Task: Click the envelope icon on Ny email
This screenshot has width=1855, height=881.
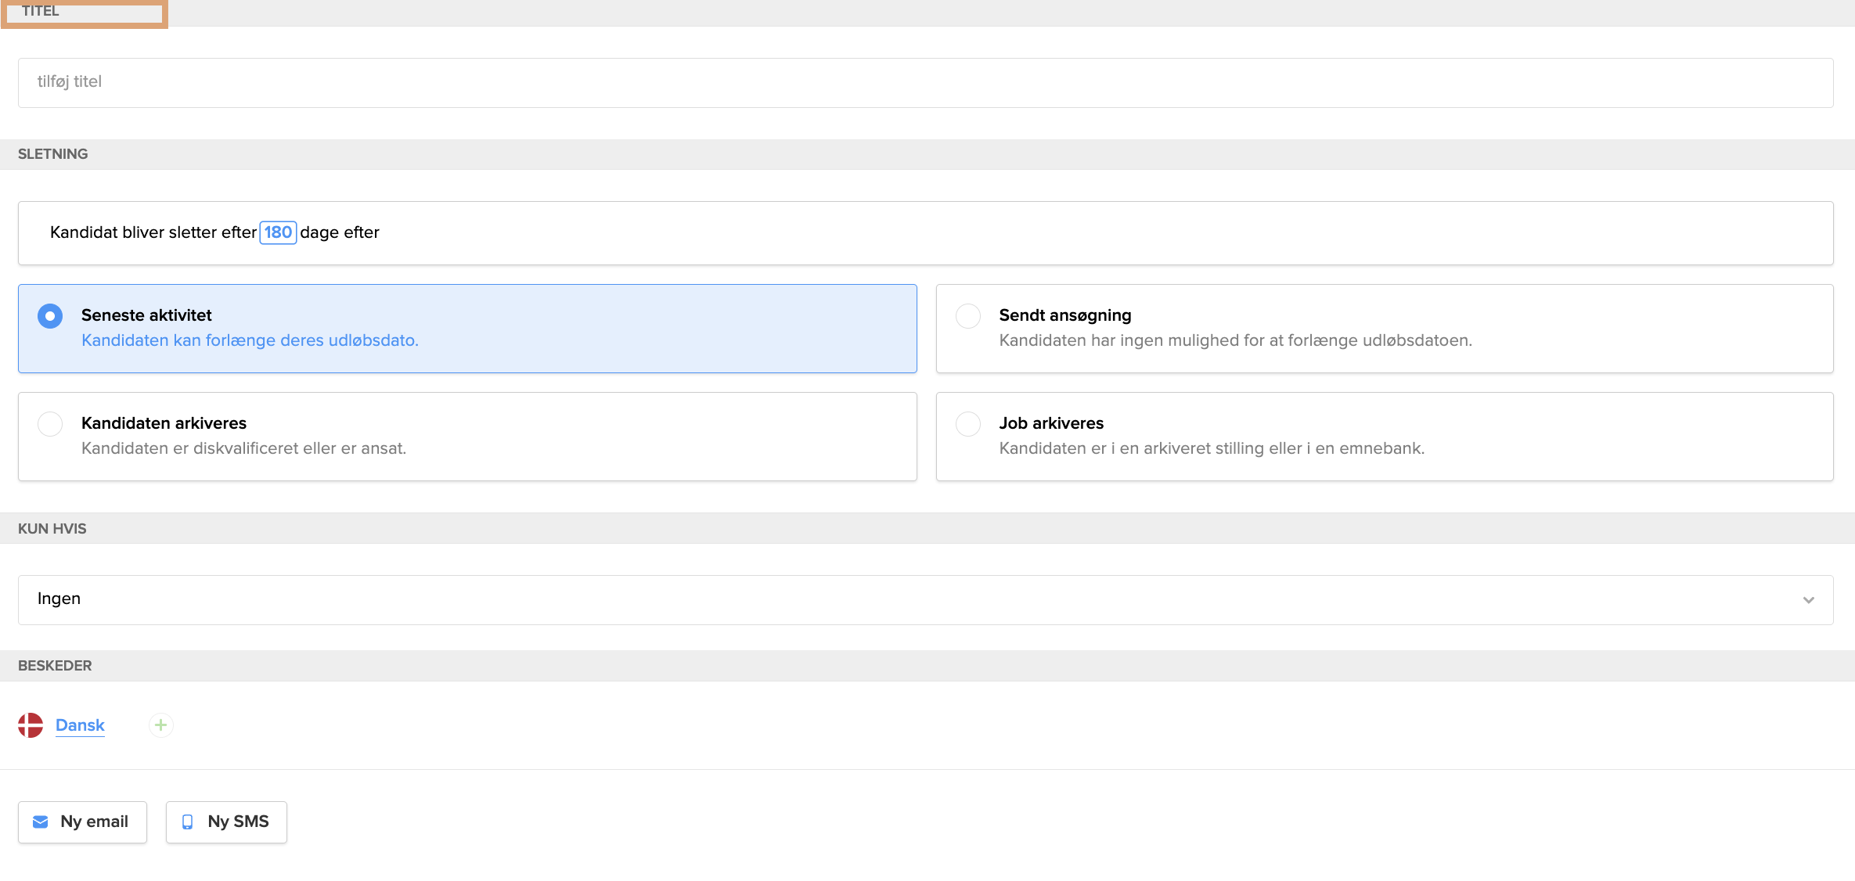Action: pos(41,822)
